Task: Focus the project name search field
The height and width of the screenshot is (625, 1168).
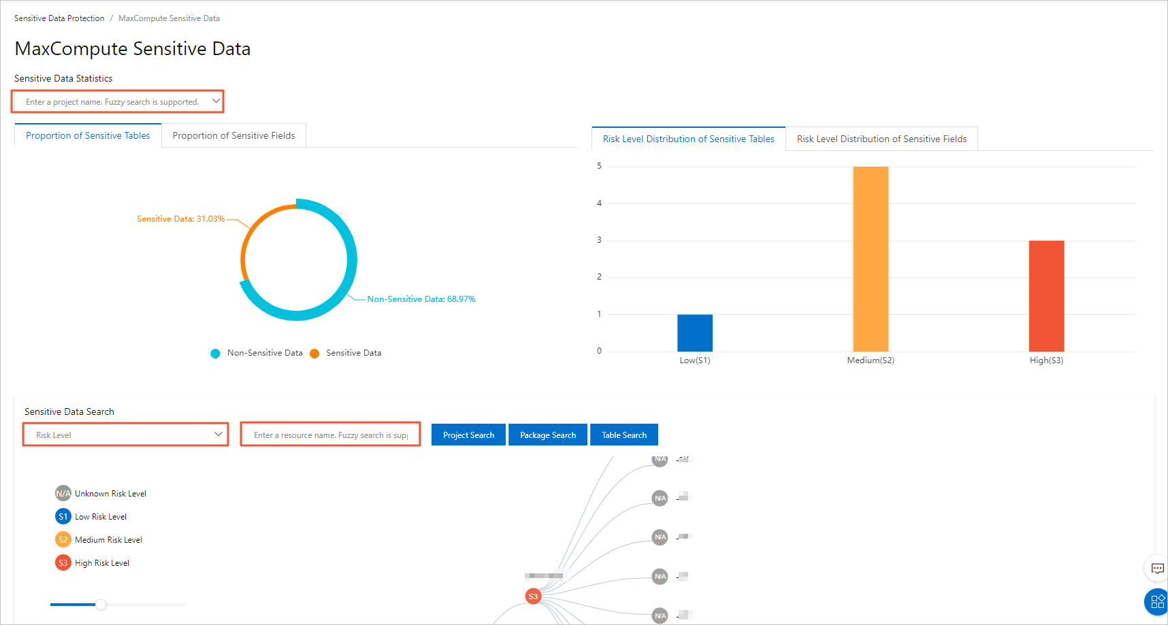Action: (118, 101)
